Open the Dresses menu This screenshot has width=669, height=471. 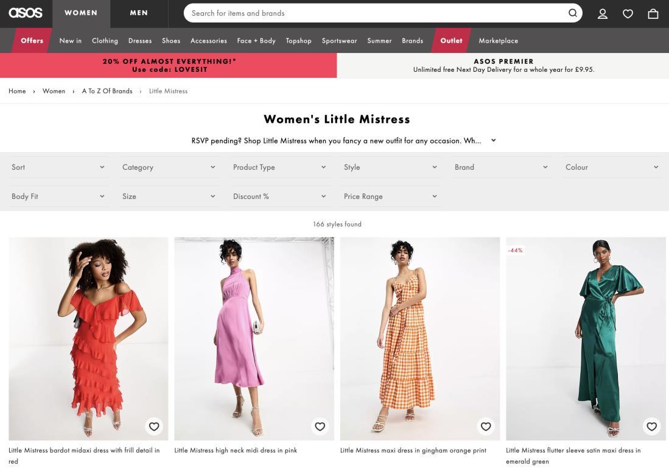(140, 41)
